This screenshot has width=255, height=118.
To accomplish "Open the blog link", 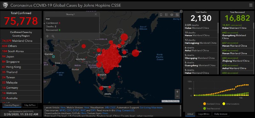I will tap(118, 111).
